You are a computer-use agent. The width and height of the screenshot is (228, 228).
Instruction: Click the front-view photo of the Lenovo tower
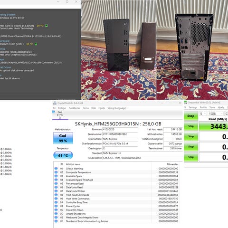[118, 50]
